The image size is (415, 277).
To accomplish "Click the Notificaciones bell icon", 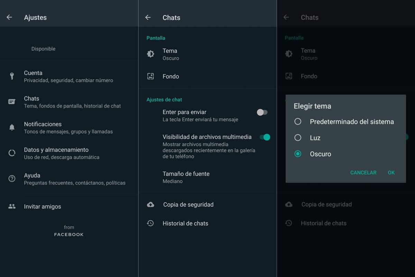I will [x=12, y=127].
